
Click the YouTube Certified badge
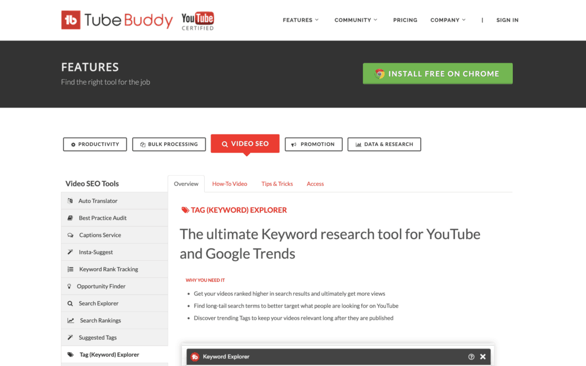click(x=197, y=21)
